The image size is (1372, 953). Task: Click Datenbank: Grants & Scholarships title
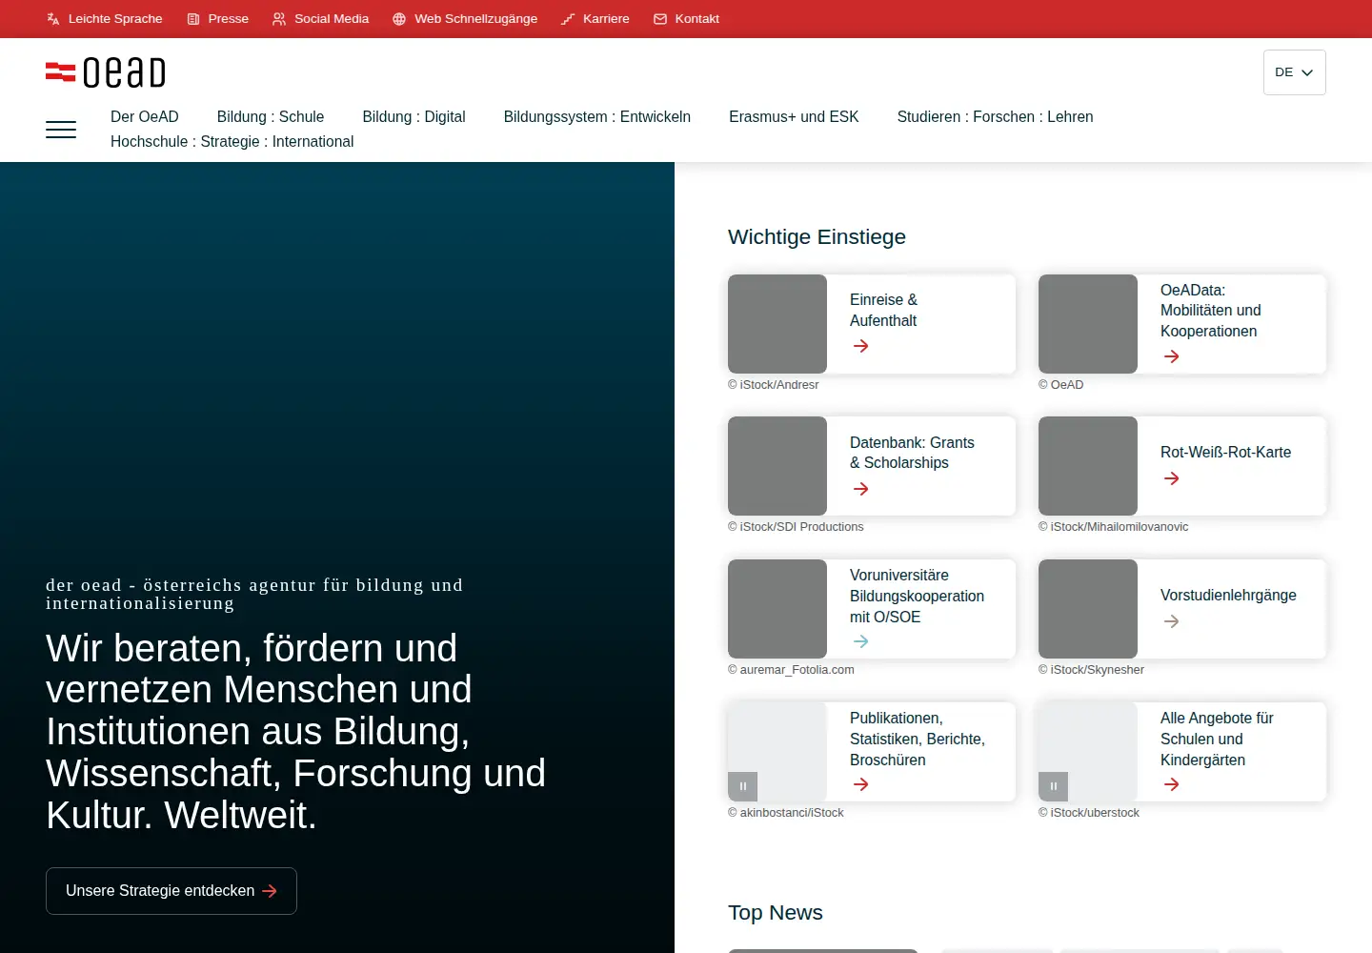pyautogui.click(x=912, y=453)
